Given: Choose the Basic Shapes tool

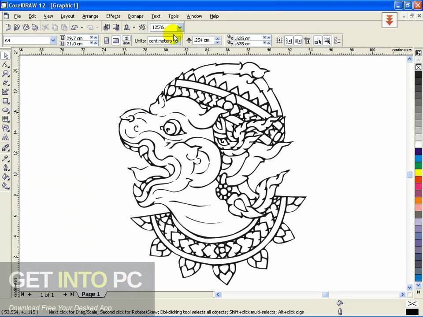Looking at the screenshot, I should 5,128.
